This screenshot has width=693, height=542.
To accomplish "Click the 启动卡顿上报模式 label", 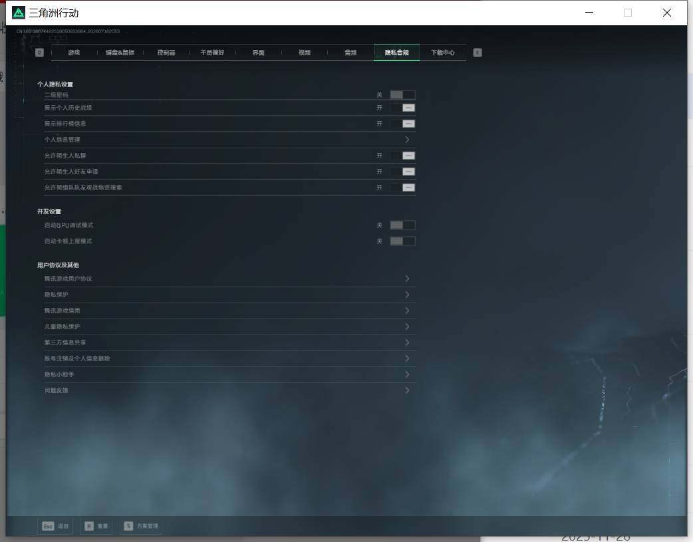I will point(68,241).
